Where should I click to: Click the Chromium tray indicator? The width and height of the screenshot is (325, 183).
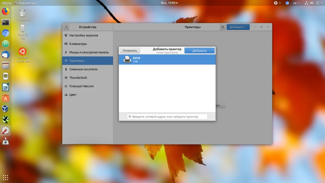[x=287, y=3]
